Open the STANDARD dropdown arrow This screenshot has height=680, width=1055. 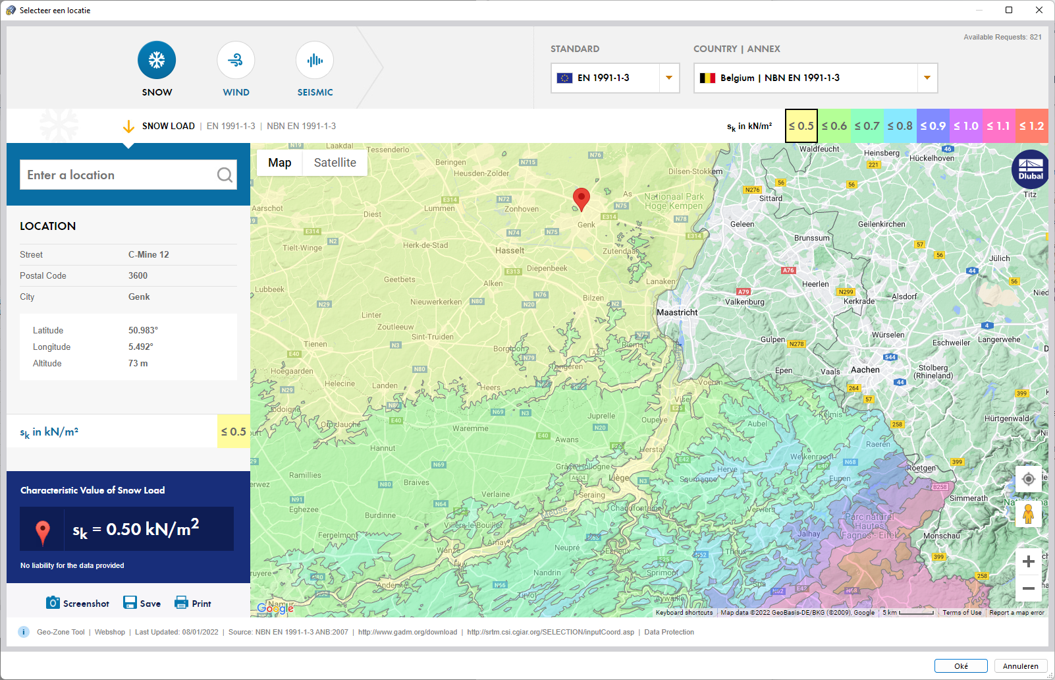click(x=668, y=78)
